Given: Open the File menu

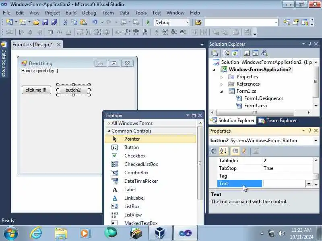Looking at the screenshot, I should coord(6,13).
